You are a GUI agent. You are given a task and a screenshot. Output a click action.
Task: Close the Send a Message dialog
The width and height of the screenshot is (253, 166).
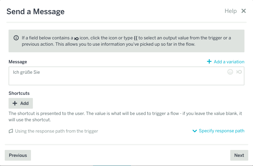click(x=244, y=11)
